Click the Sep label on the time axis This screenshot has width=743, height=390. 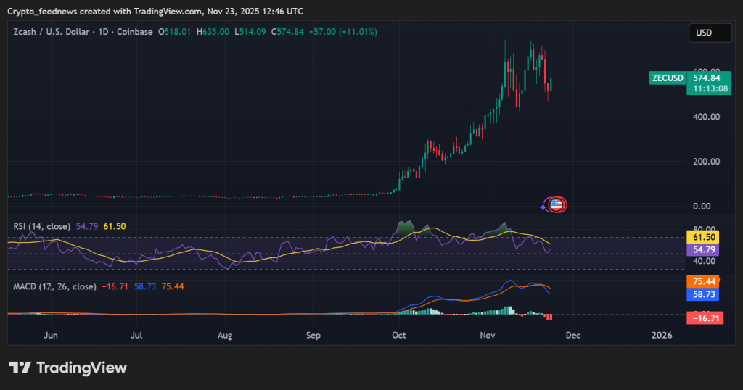click(x=313, y=335)
